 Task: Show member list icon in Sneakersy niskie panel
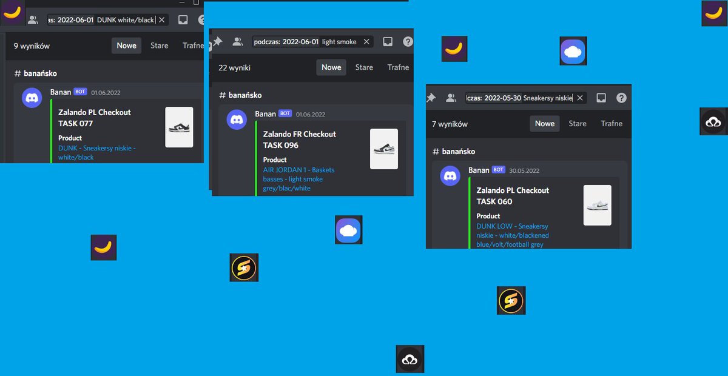coord(451,98)
